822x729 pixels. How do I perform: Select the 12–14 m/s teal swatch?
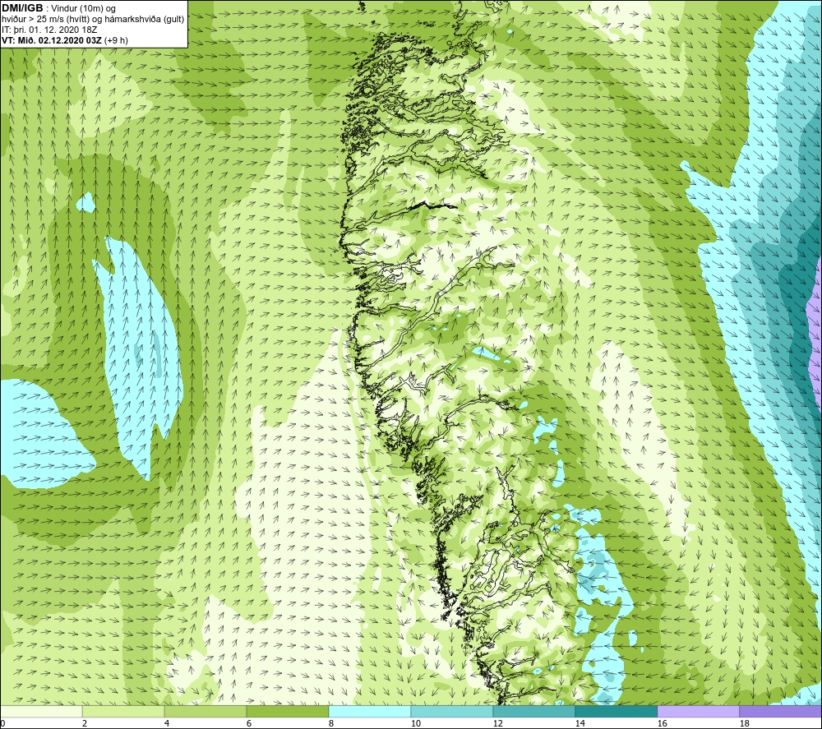[x=533, y=712]
